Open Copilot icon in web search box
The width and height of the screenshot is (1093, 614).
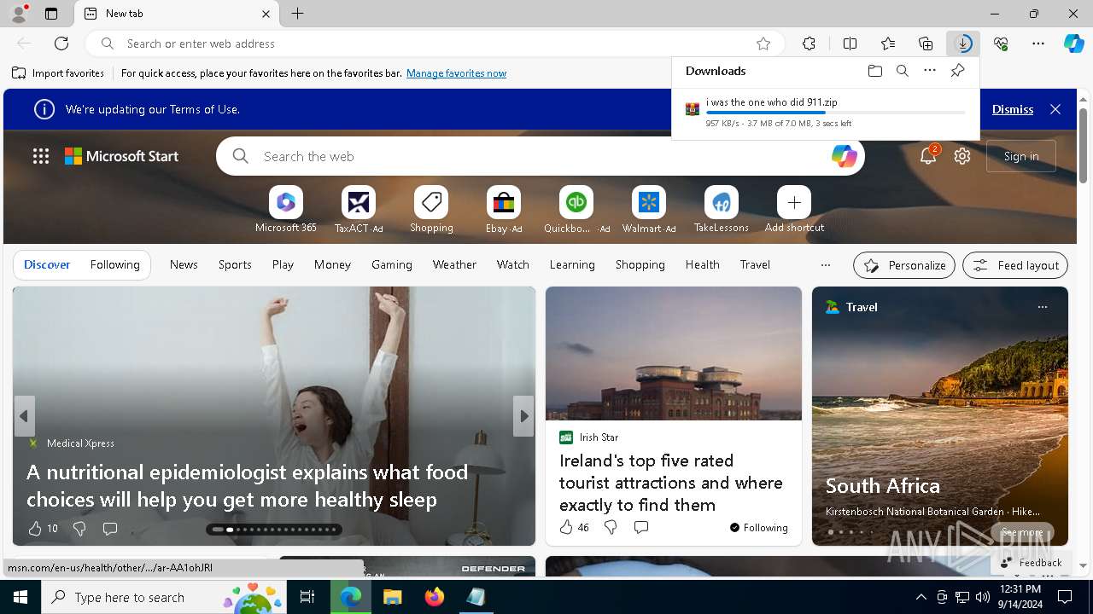coord(844,156)
